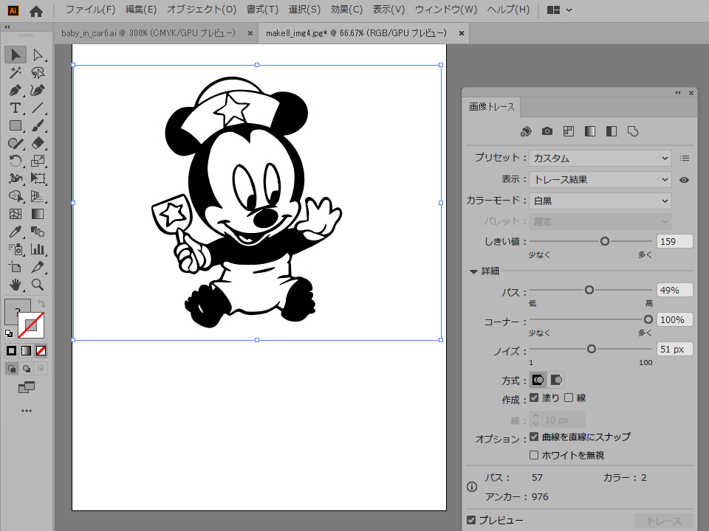Select the Slice tool

(x=38, y=267)
